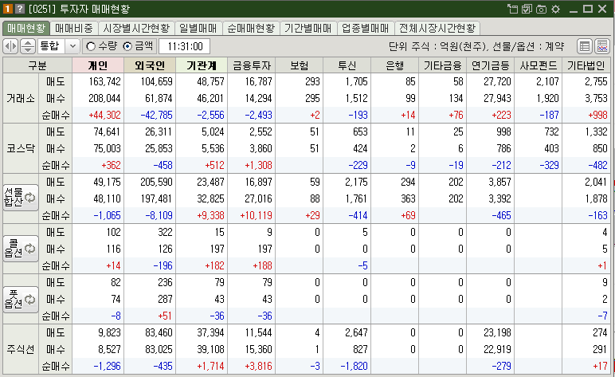Click the 사모펀드 column header

pyautogui.click(x=539, y=65)
